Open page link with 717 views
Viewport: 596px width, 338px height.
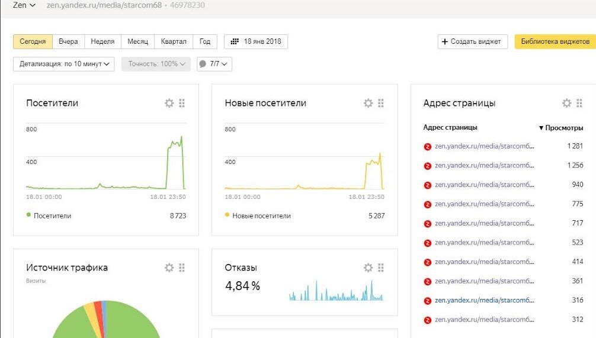click(485, 223)
